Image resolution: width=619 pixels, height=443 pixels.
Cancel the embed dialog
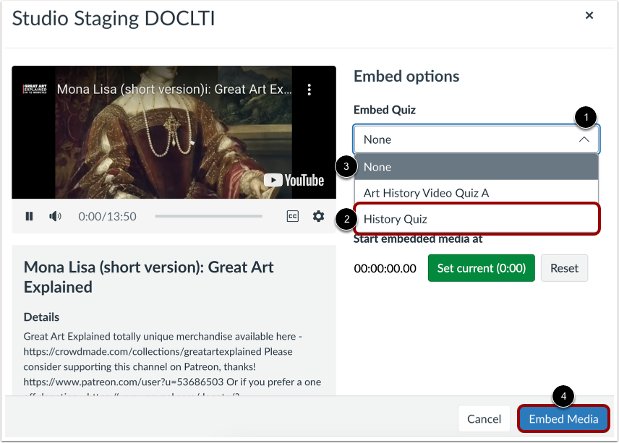[484, 418]
